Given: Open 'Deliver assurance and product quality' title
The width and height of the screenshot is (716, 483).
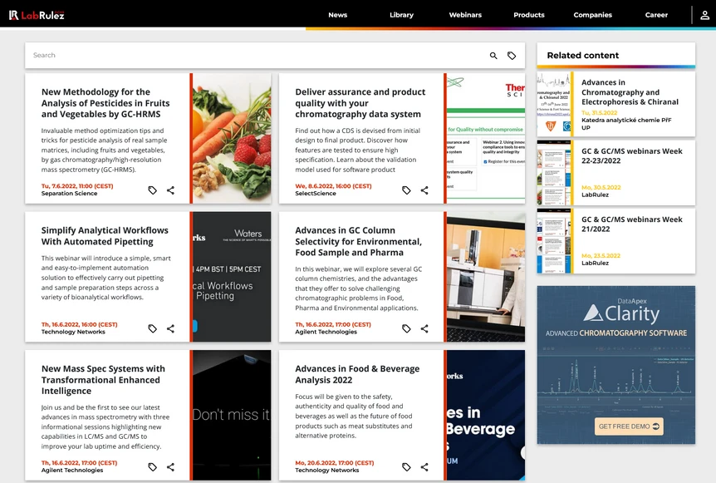Looking at the screenshot, I should point(360,103).
